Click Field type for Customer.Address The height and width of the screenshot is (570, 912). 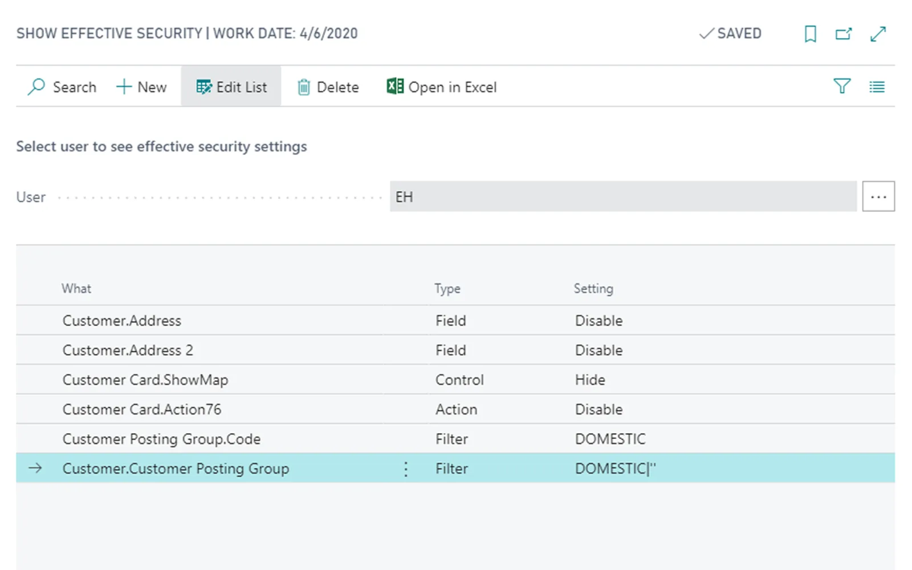tap(450, 320)
